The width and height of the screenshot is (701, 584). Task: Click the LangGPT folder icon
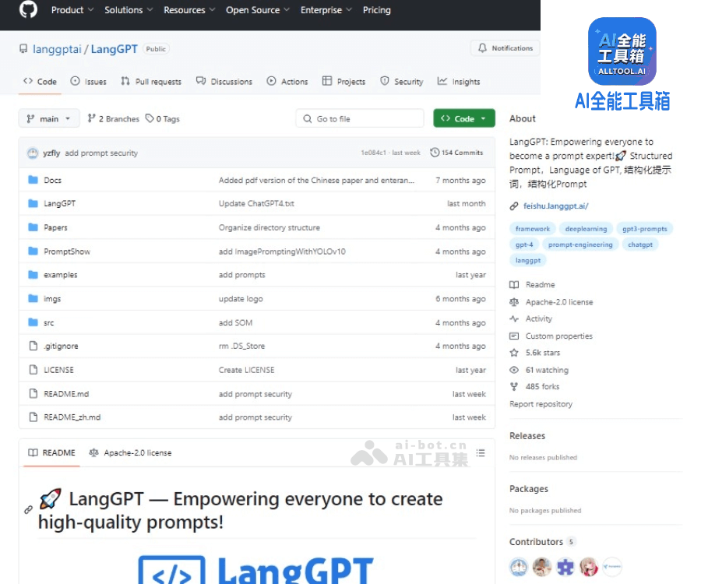tap(33, 203)
